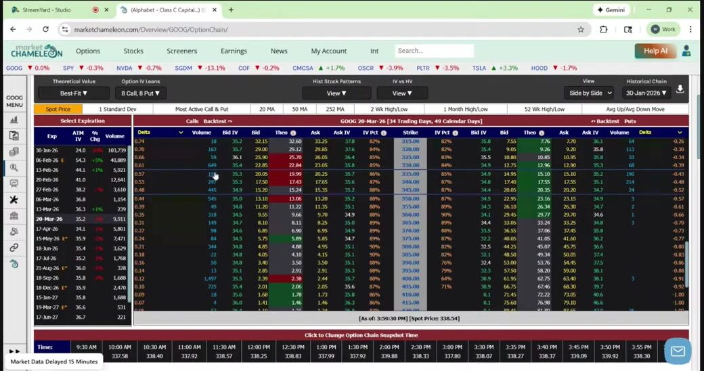Image resolution: width=704 pixels, height=371 pixels.
Task: Open the browser extensions icon
Action: [x=603, y=29]
